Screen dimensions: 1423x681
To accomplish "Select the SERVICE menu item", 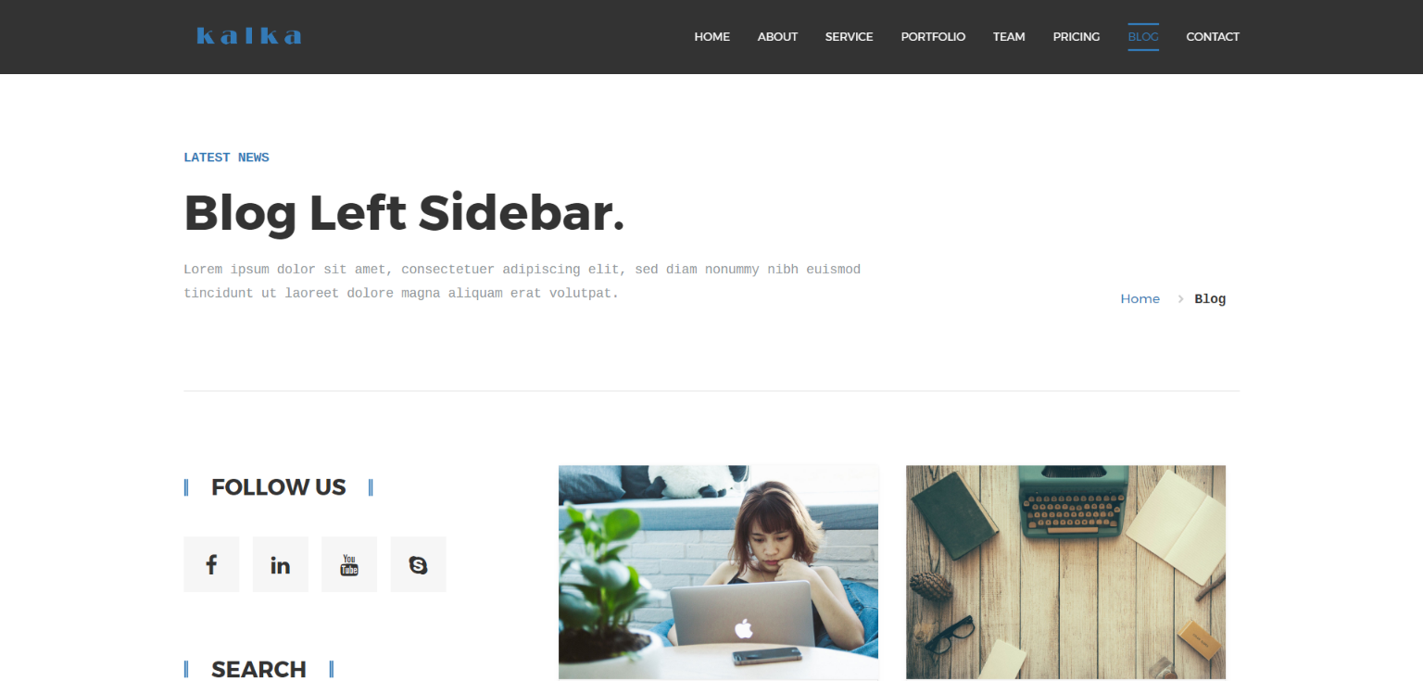I will click(x=850, y=37).
